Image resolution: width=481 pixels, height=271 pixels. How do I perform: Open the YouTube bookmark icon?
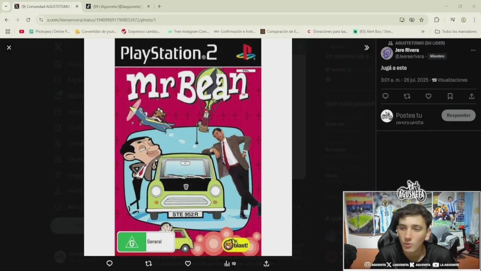[21, 32]
